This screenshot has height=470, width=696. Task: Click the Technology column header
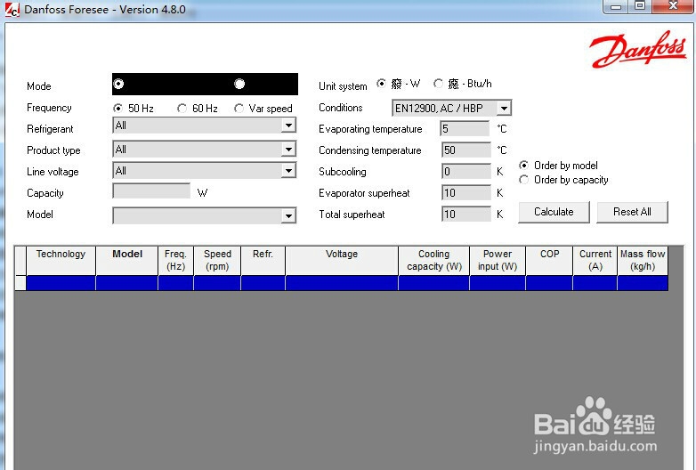click(61, 261)
